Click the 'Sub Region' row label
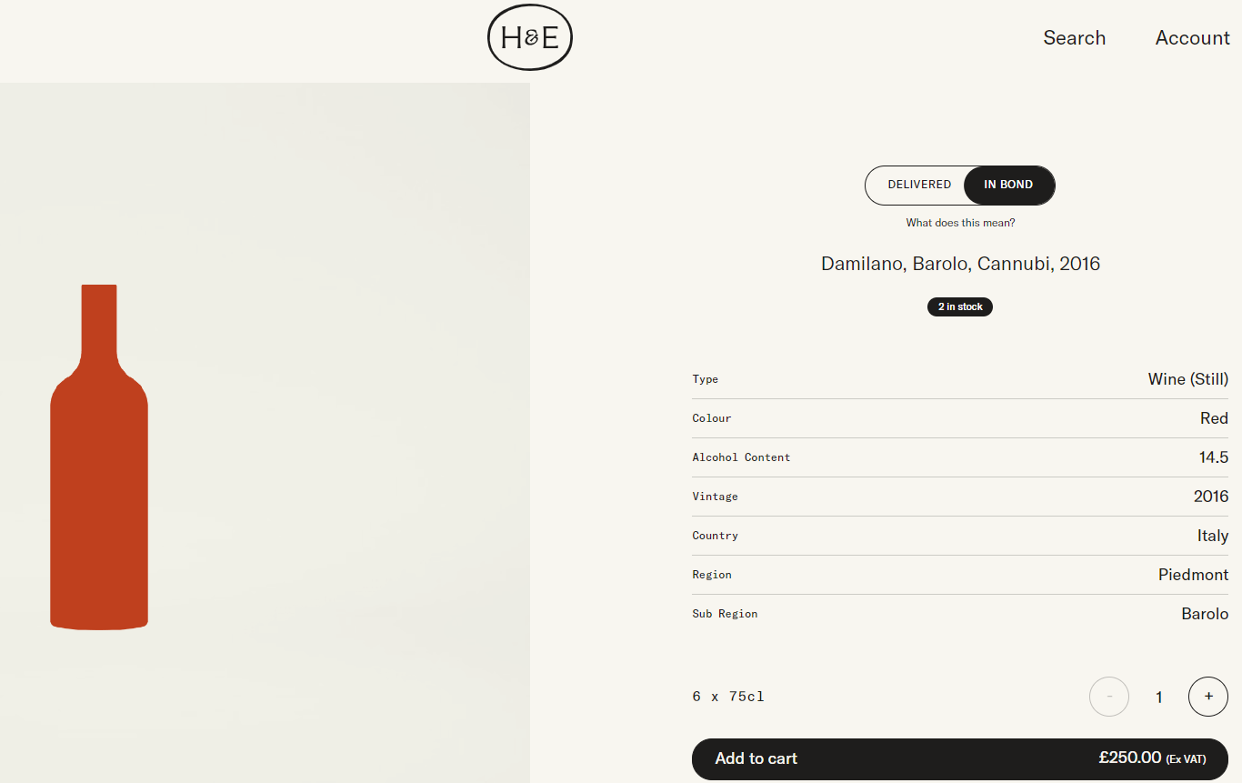 725,614
